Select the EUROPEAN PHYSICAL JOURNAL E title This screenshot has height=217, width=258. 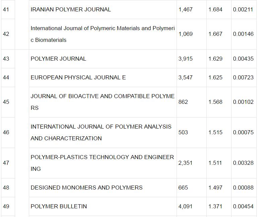coord(78,77)
